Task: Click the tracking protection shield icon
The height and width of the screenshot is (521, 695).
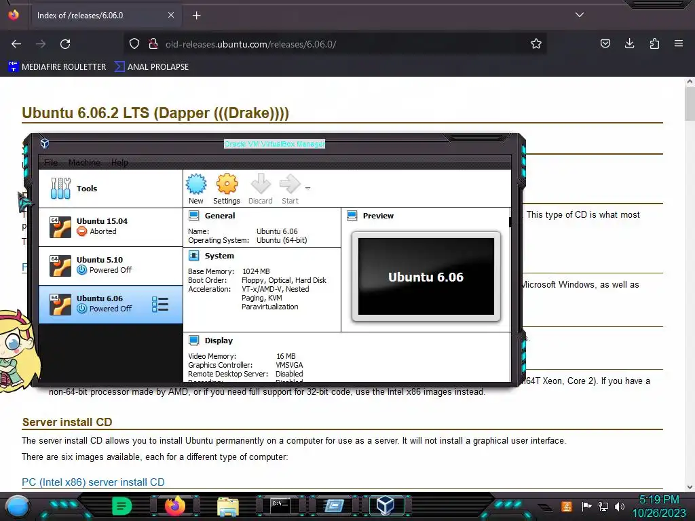Action: [134, 44]
